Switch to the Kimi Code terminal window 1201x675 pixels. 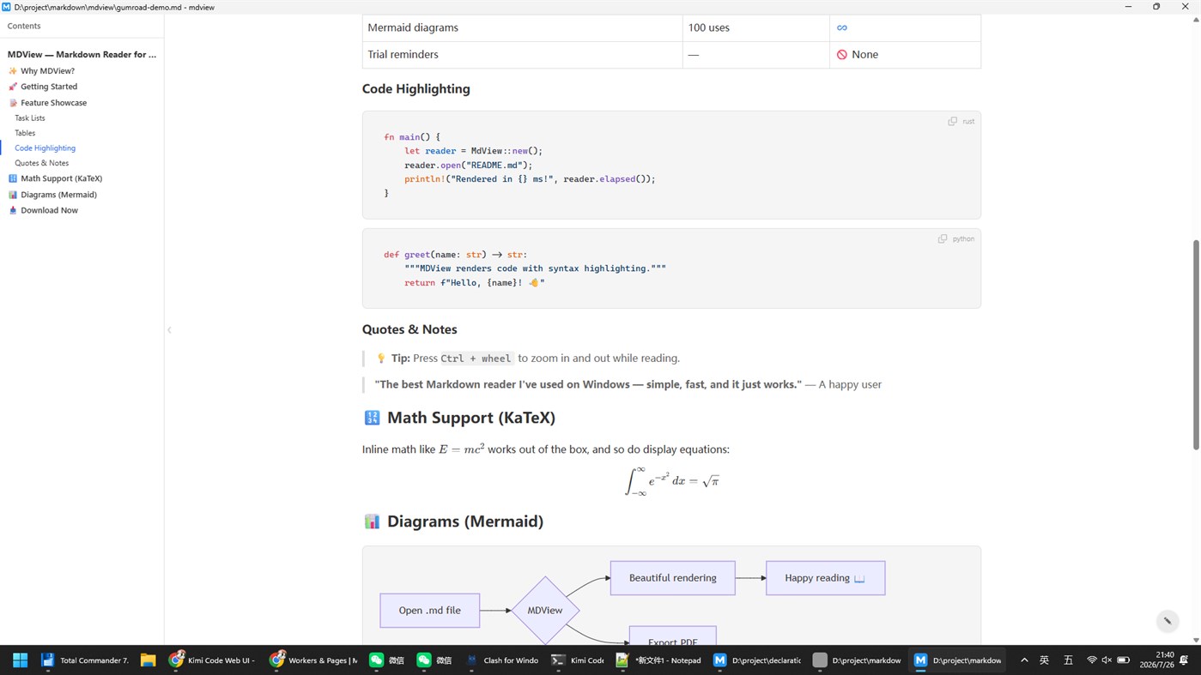578,660
